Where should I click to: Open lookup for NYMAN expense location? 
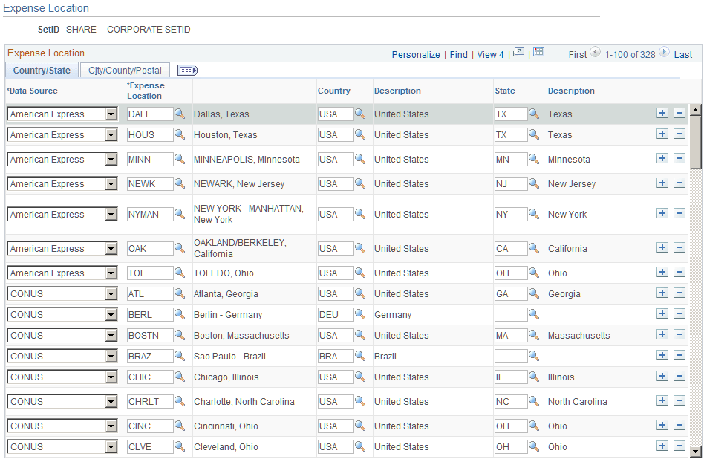[179, 214]
